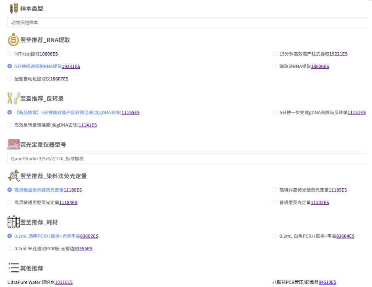Screen dimensions: 372x287
Task: Open 八联排PCR管压/起盖器 link 84610ES
Action: 328,282
